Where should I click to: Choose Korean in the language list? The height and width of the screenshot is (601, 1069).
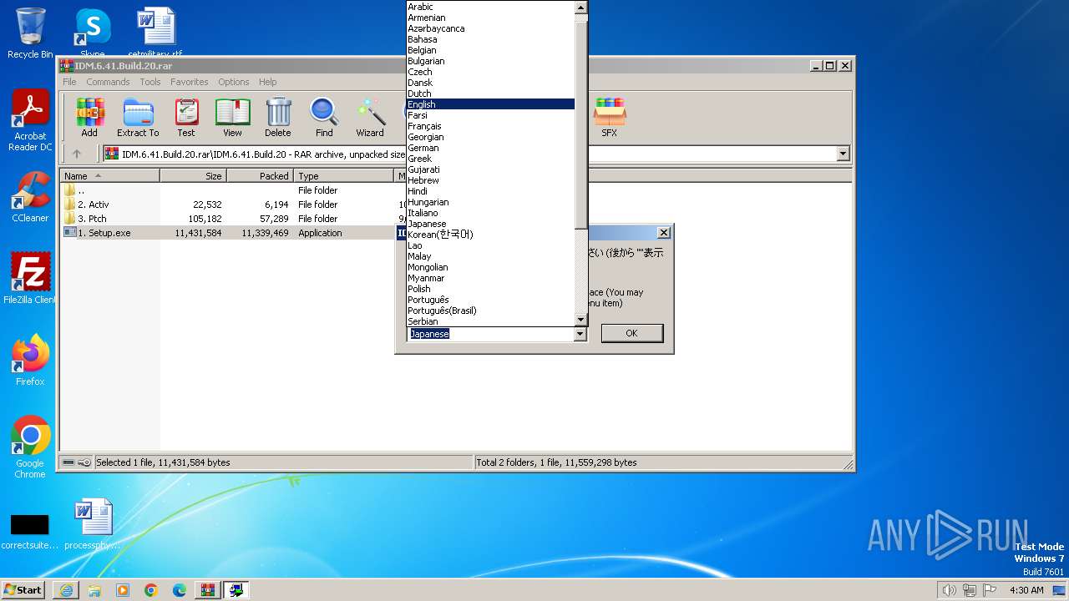490,235
